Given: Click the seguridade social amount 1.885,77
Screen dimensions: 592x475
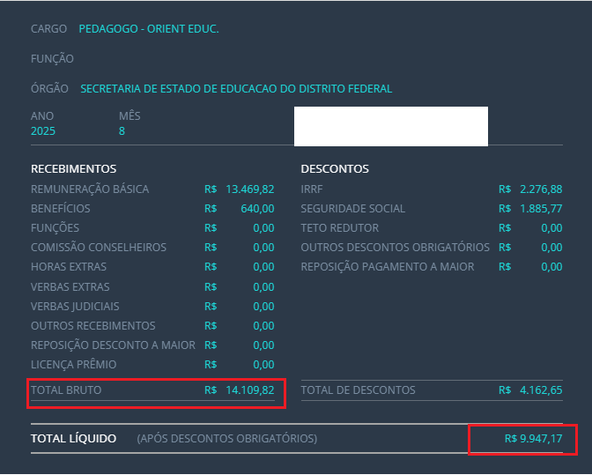Looking at the screenshot, I should pos(540,209).
